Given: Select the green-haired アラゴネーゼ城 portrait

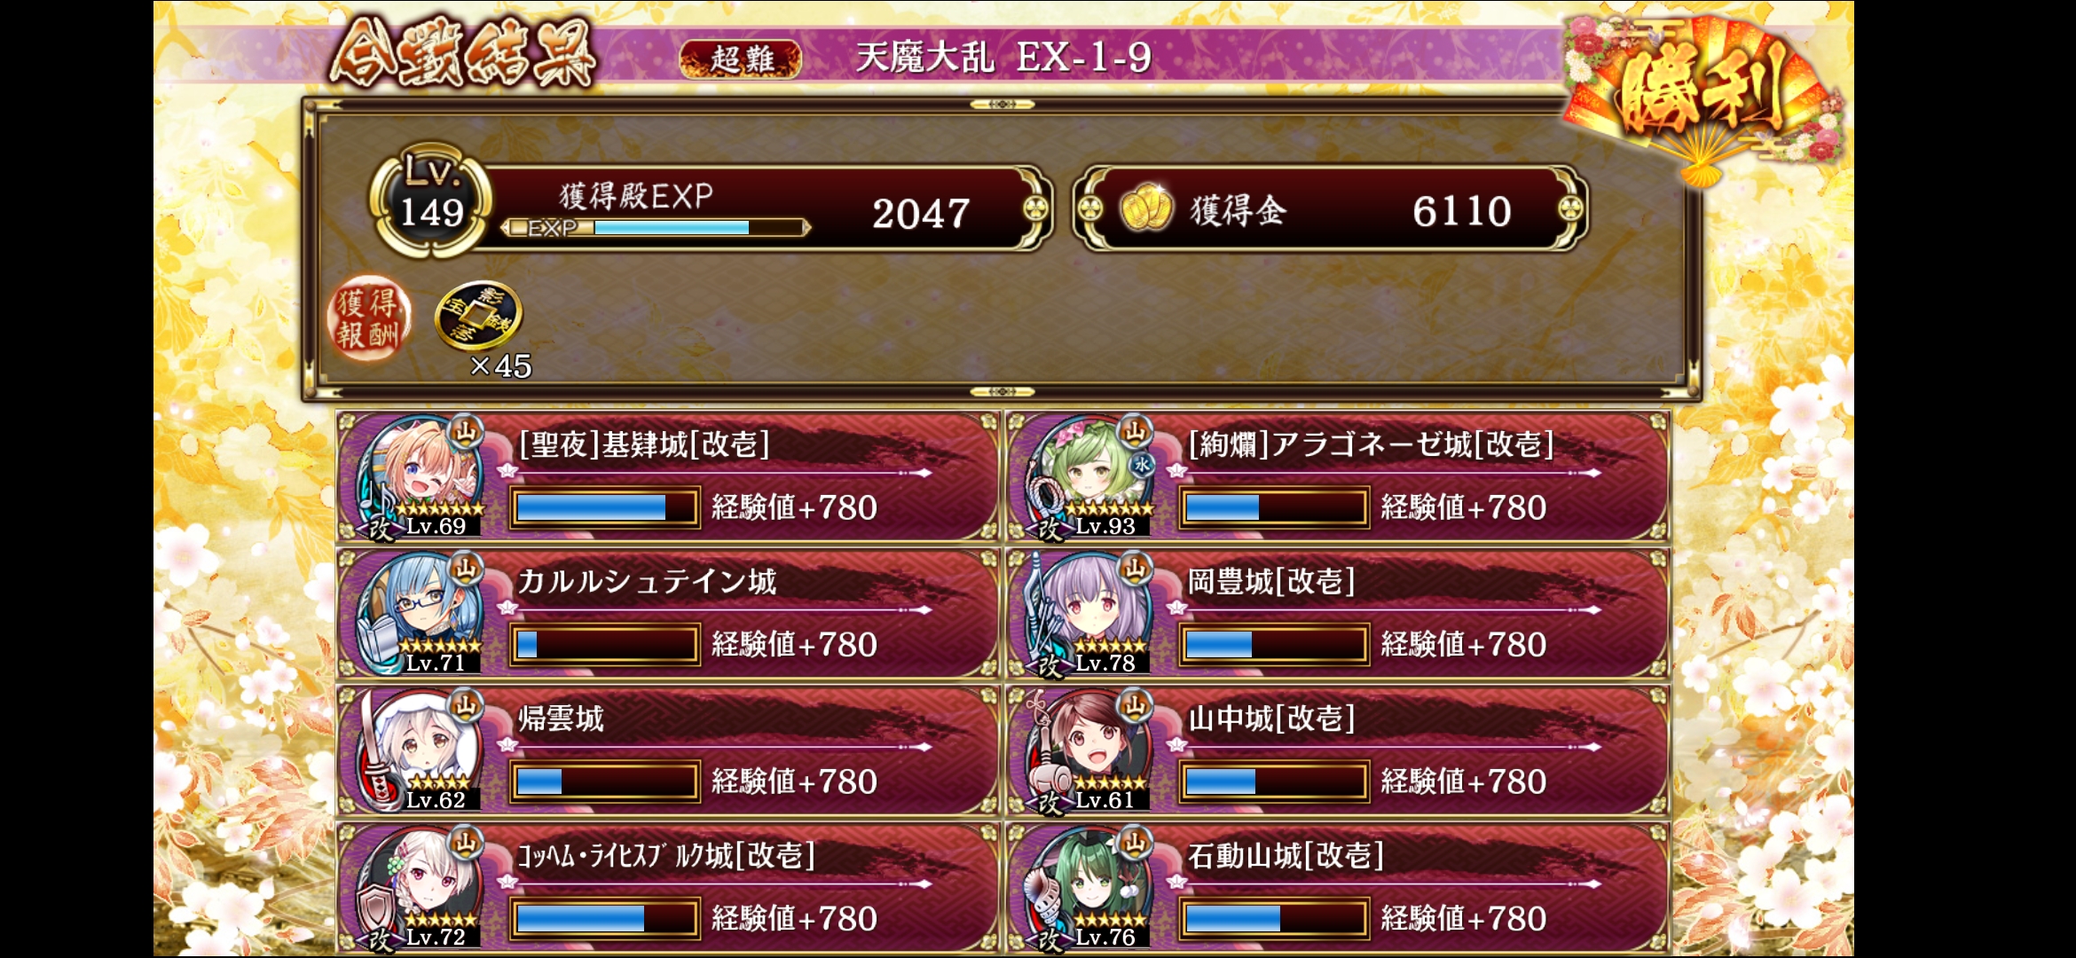Looking at the screenshot, I should [x=1089, y=477].
